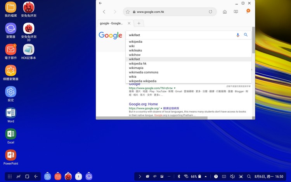291x182 pixels.
Task: Click the address bar www.google.com.hk
Action: click(x=150, y=12)
